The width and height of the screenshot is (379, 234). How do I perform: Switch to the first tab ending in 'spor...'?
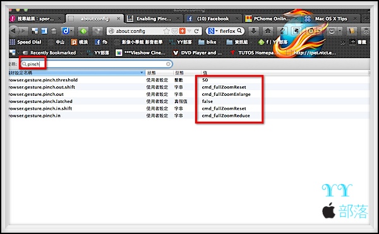(x=35, y=19)
